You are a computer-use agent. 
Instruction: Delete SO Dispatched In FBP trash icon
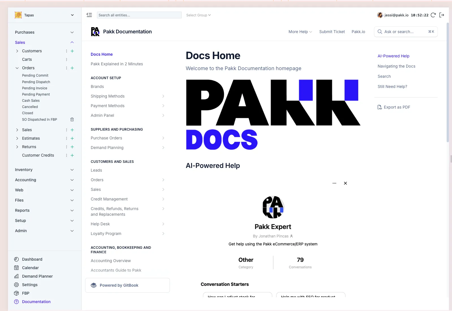pos(72,120)
